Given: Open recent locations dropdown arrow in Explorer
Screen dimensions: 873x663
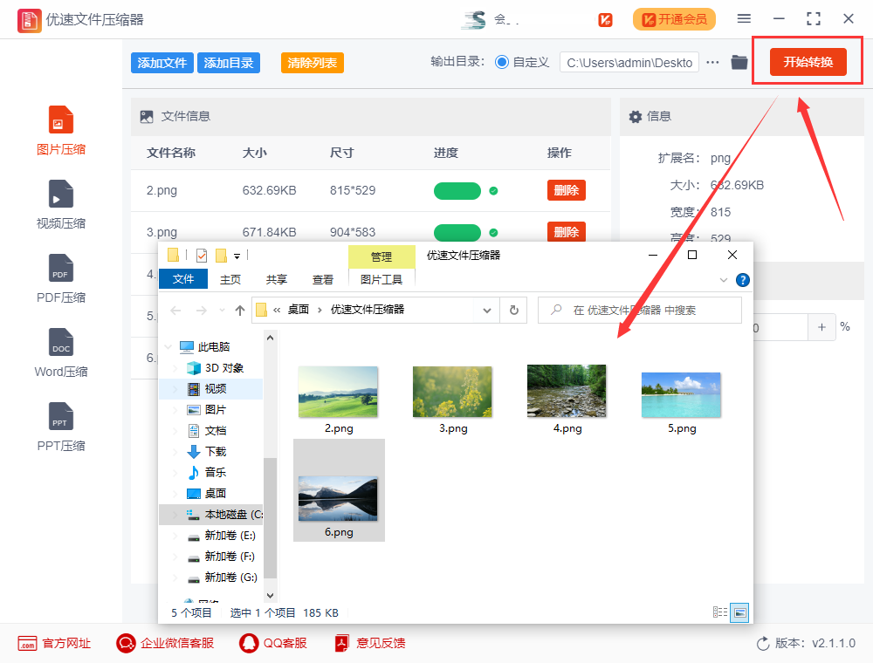Looking at the screenshot, I should [222, 311].
